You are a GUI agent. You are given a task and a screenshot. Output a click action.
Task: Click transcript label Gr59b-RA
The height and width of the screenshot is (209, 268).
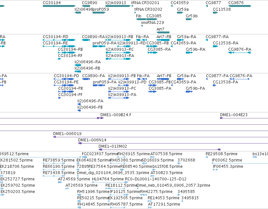(x=196, y=49)
